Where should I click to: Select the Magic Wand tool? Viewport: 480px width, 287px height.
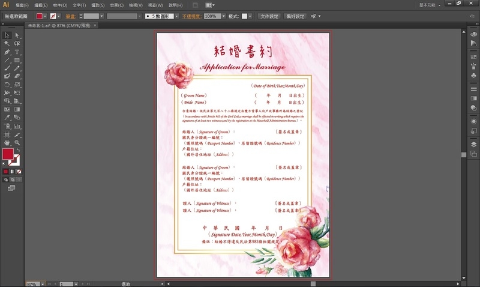[7, 43]
